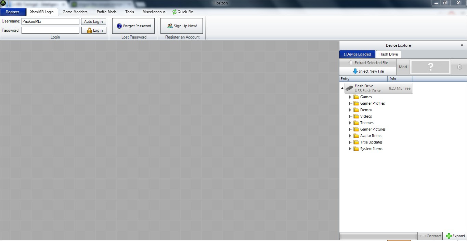
Task: Click the Xbox logo icon in title bar
Action: 3,3
